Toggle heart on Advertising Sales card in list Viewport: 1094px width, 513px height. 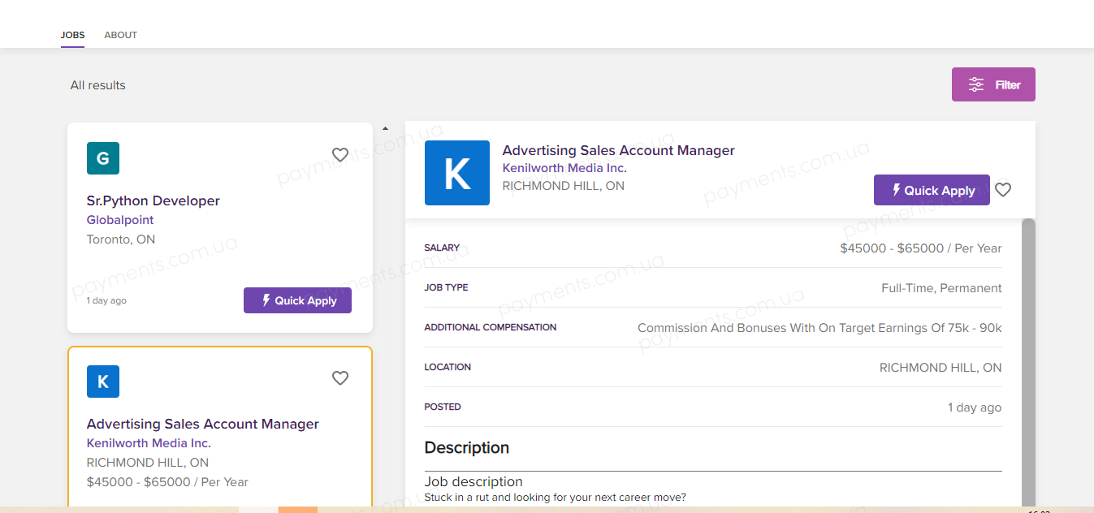(340, 378)
